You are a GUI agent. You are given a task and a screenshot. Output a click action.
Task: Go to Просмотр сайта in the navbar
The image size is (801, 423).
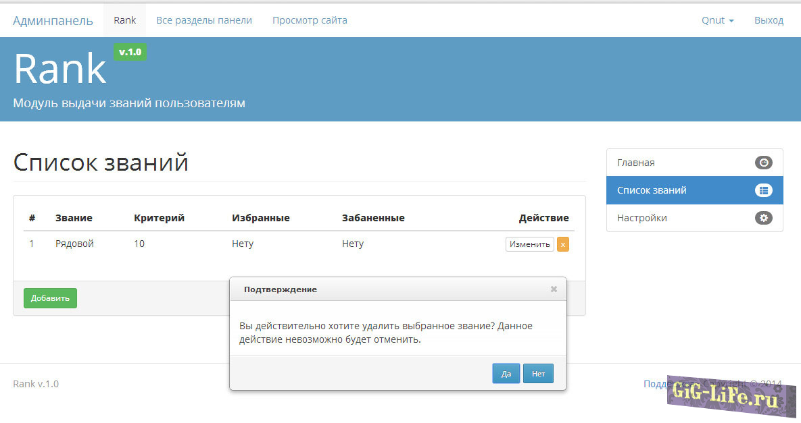(310, 20)
